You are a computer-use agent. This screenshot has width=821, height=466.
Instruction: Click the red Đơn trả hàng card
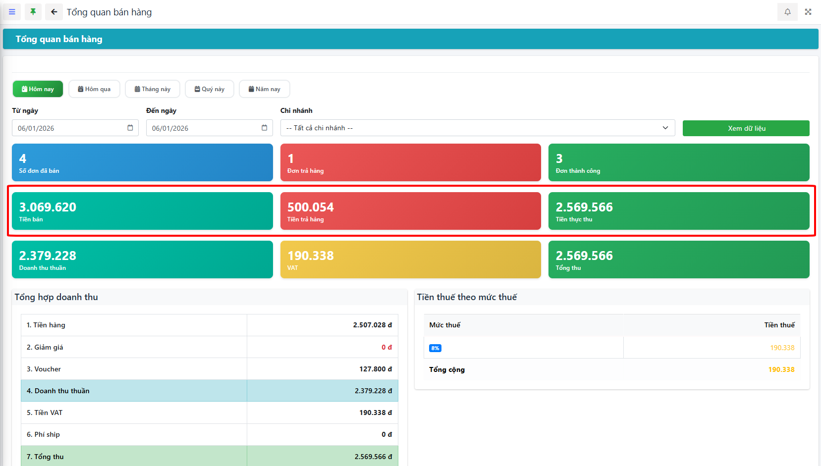point(410,162)
